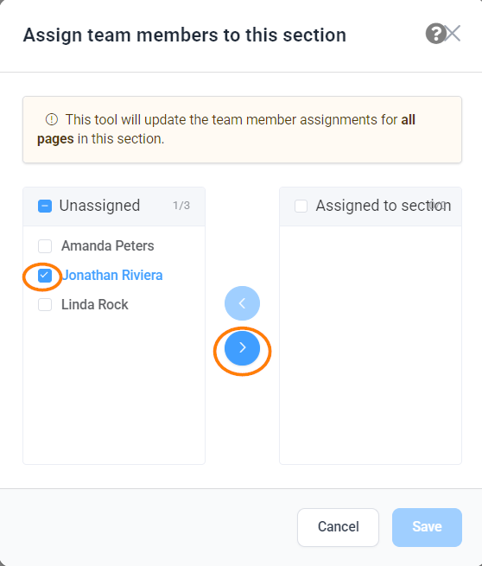Click the 1/3 selection counter
Image resolution: width=482 pixels, height=566 pixels.
181,206
